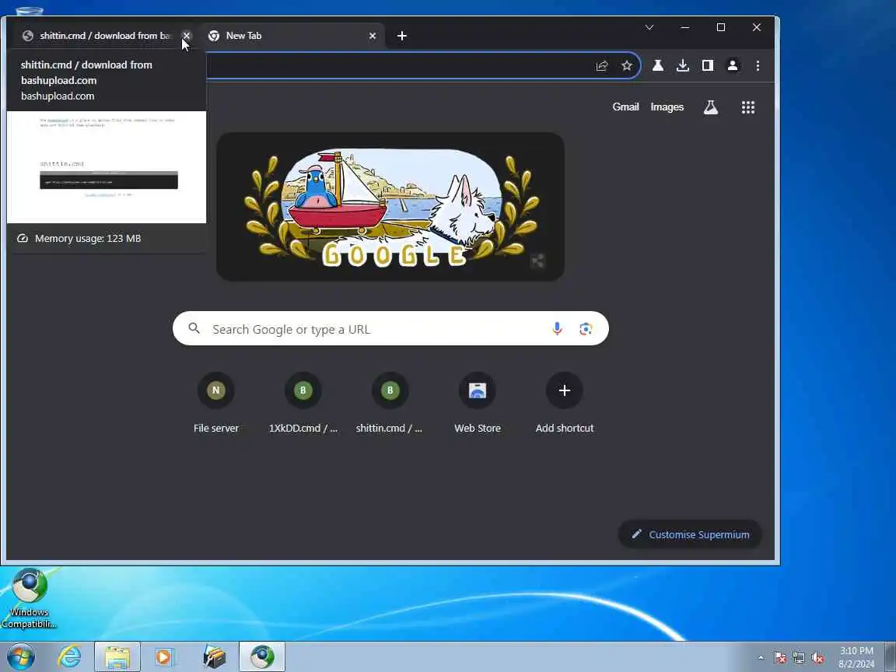Open the Gmail link
The width and height of the screenshot is (896, 672).
[625, 107]
